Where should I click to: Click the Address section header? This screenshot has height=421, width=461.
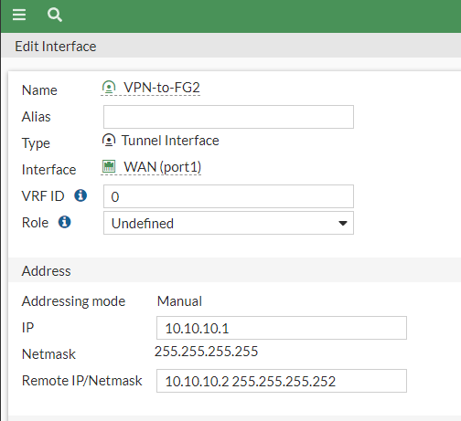coord(46,271)
